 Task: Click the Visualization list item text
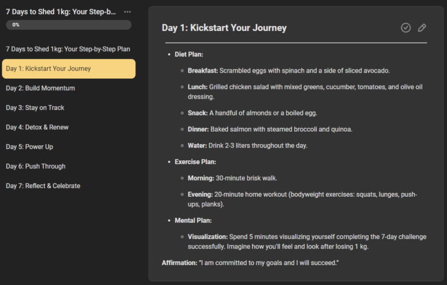pyautogui.click(x=307, y=242)
